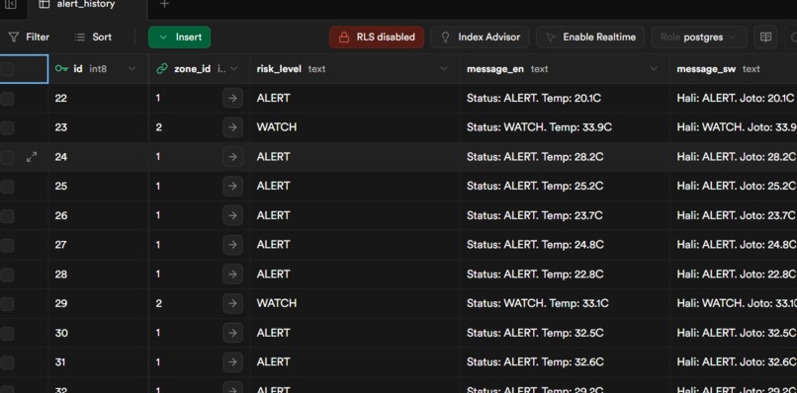Select the id cell with value 22
The width and height of the screenshot is (797, 393).
click(x=99, y=98)
